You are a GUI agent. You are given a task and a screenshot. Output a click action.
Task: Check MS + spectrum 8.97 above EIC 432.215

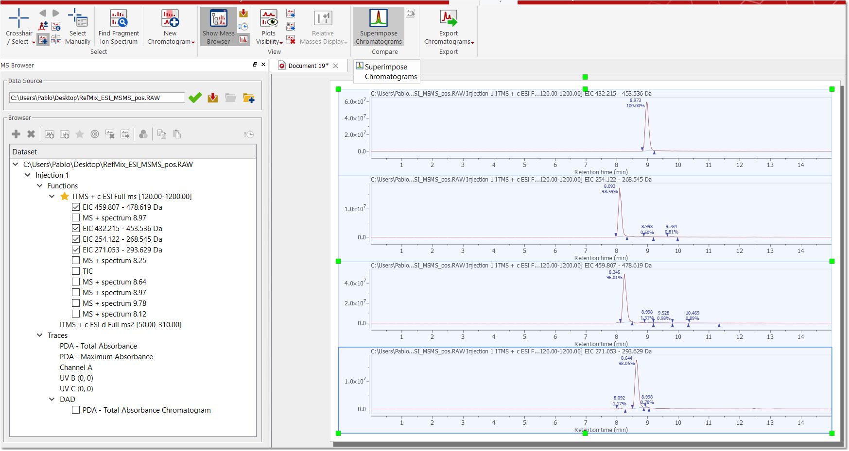pos(76,217)
